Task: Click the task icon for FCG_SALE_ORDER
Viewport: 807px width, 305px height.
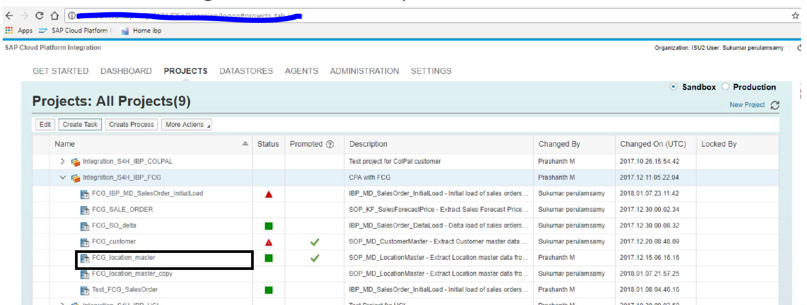Action: (85, 210)
